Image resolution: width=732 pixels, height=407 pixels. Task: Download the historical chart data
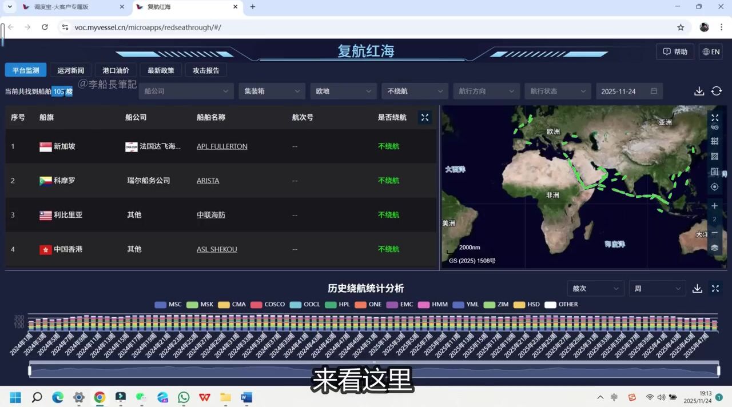(x=697, y=289)
